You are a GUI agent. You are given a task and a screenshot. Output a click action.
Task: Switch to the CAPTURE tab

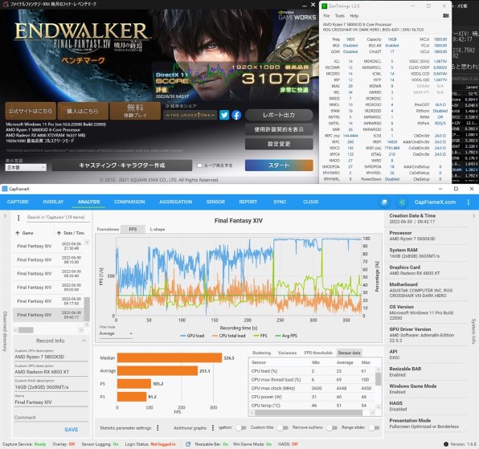coord(18,202)
